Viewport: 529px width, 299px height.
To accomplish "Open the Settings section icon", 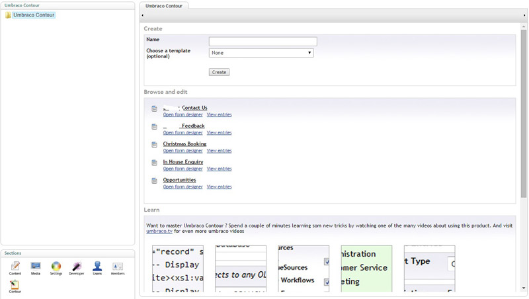I will click(56, 267).
